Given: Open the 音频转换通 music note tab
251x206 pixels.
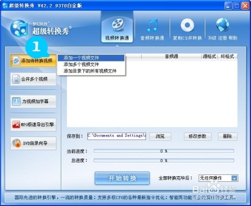Looking at the screenshot, I should (153, 25).
